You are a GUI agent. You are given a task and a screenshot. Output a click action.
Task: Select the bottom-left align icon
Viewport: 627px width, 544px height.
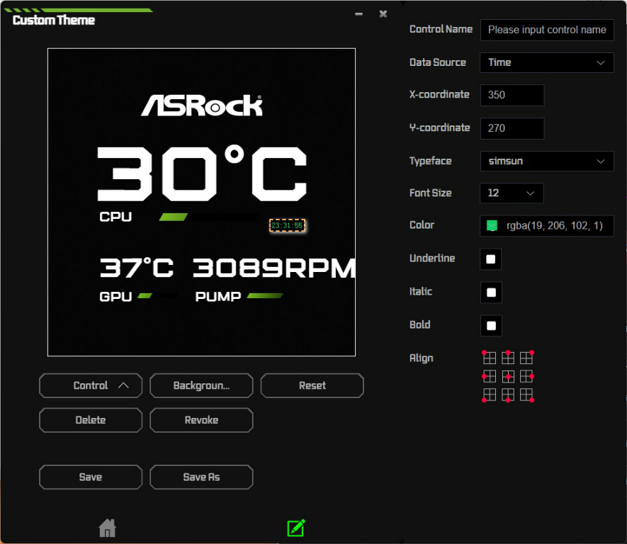(x=490, y=395)
